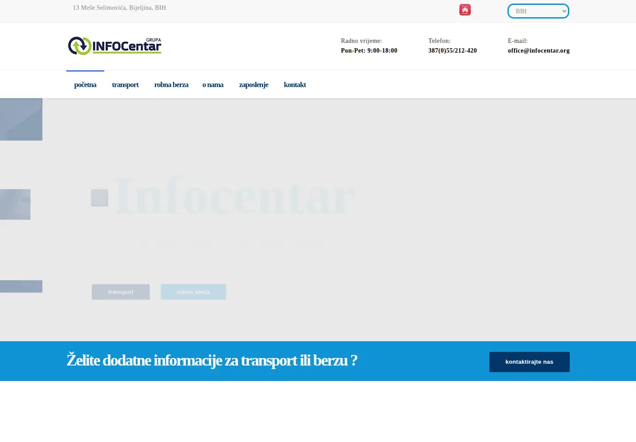Click the faded Infocentar slider title
The image size is (636, 442).
pyautogui.click(x=235, y=196)
